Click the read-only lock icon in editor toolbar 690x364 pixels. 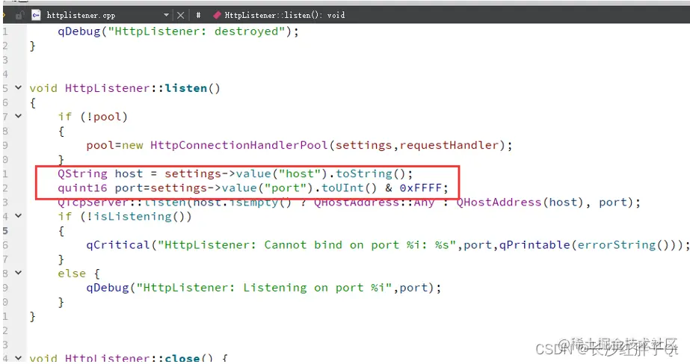[19, 16]
